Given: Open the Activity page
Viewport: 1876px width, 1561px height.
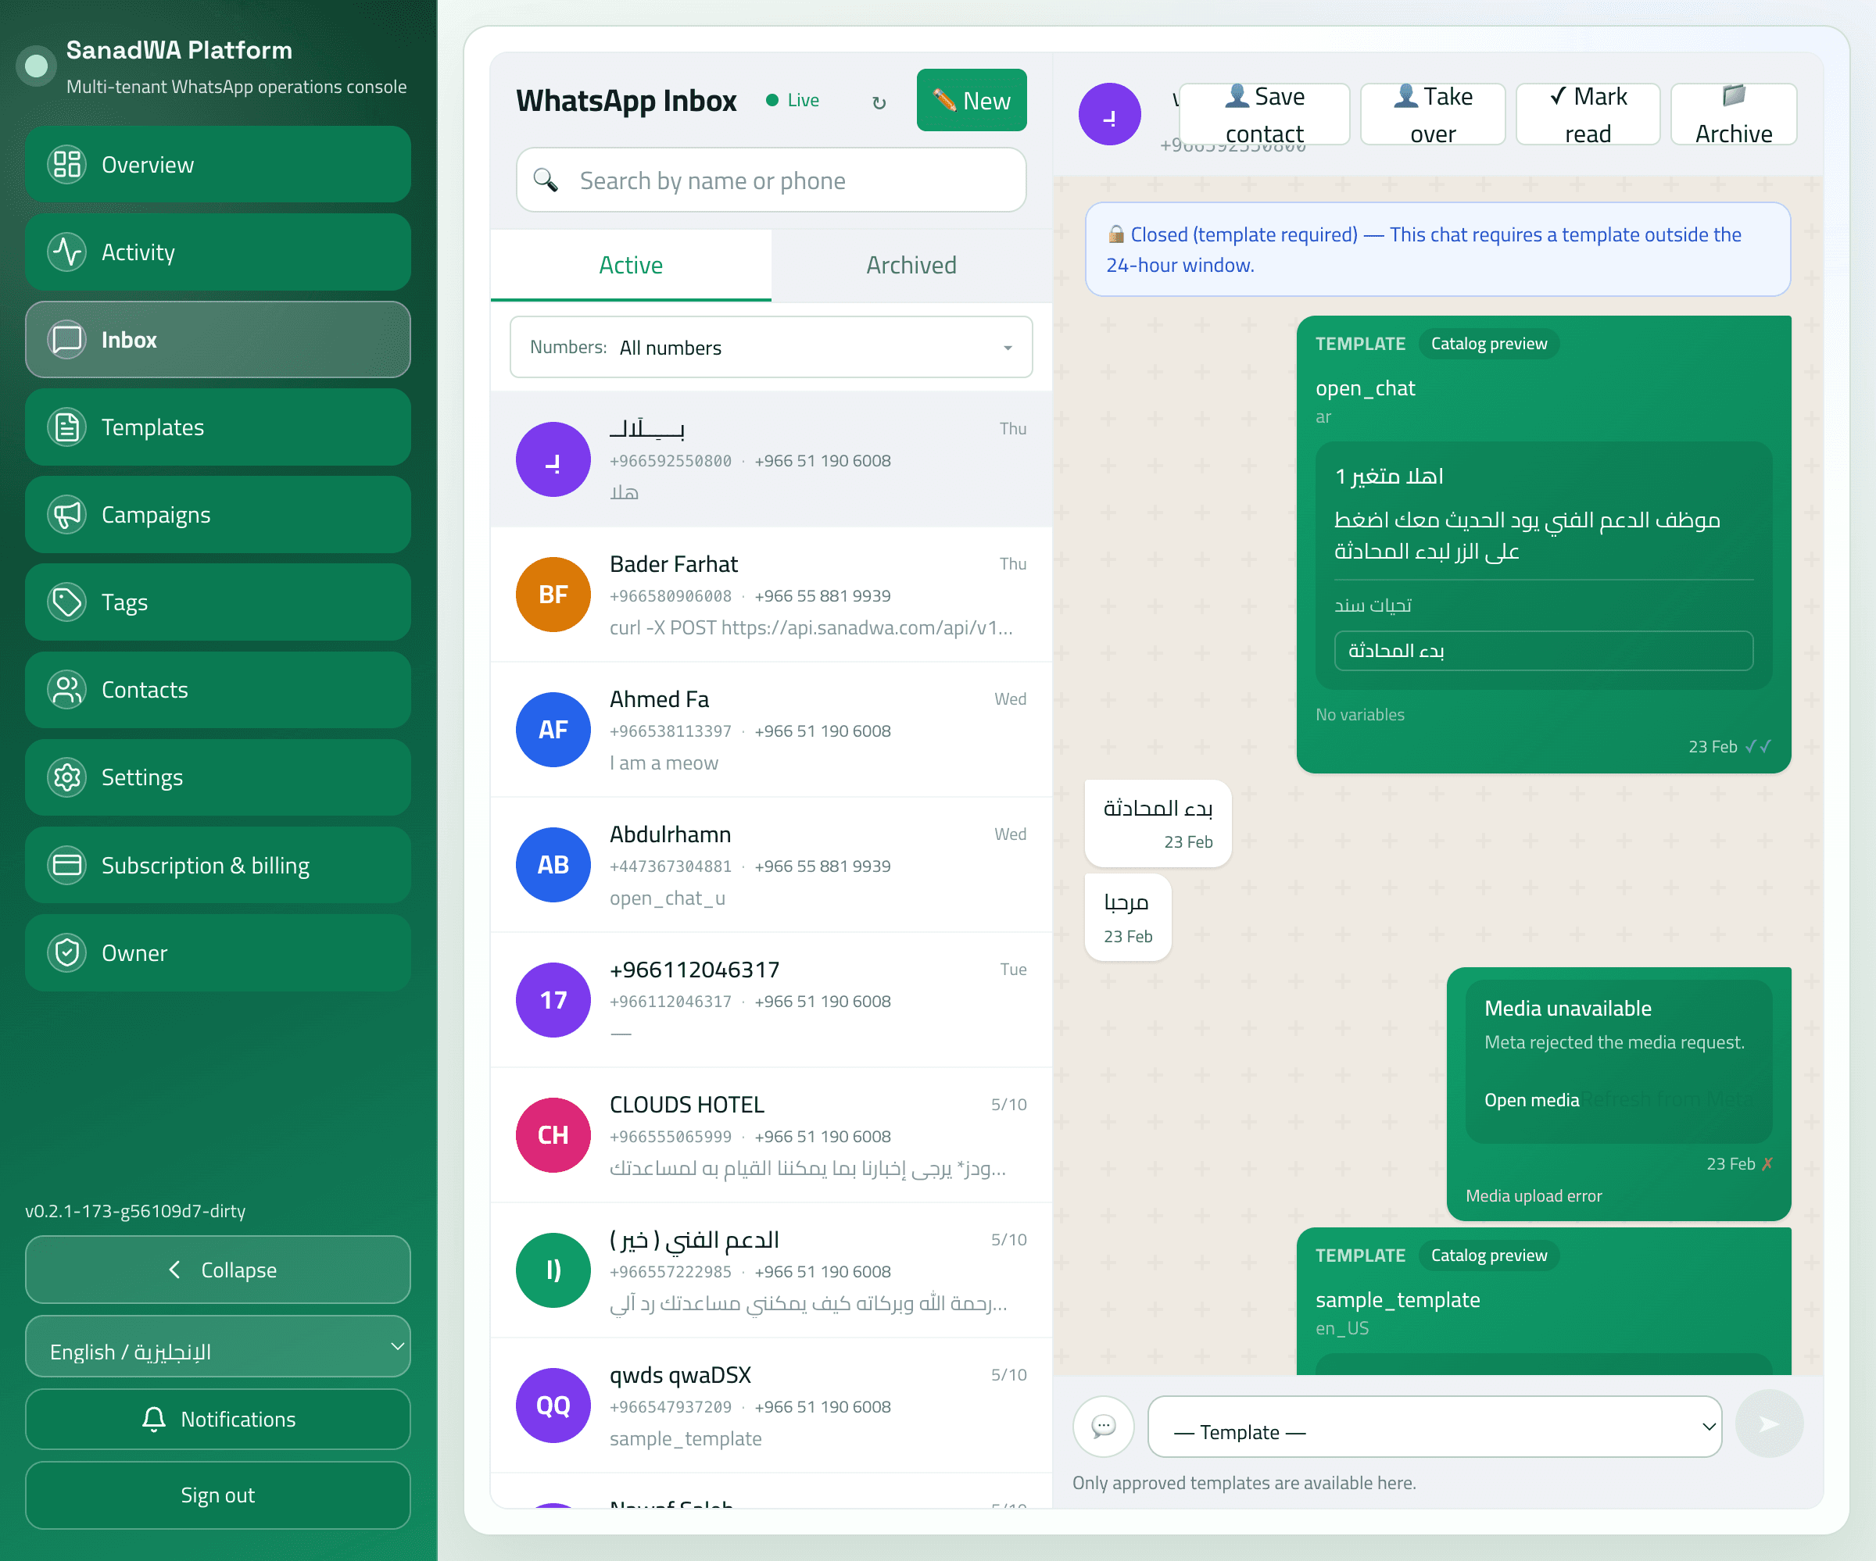Looking at the screenshot, I should (x=218, y=252).
